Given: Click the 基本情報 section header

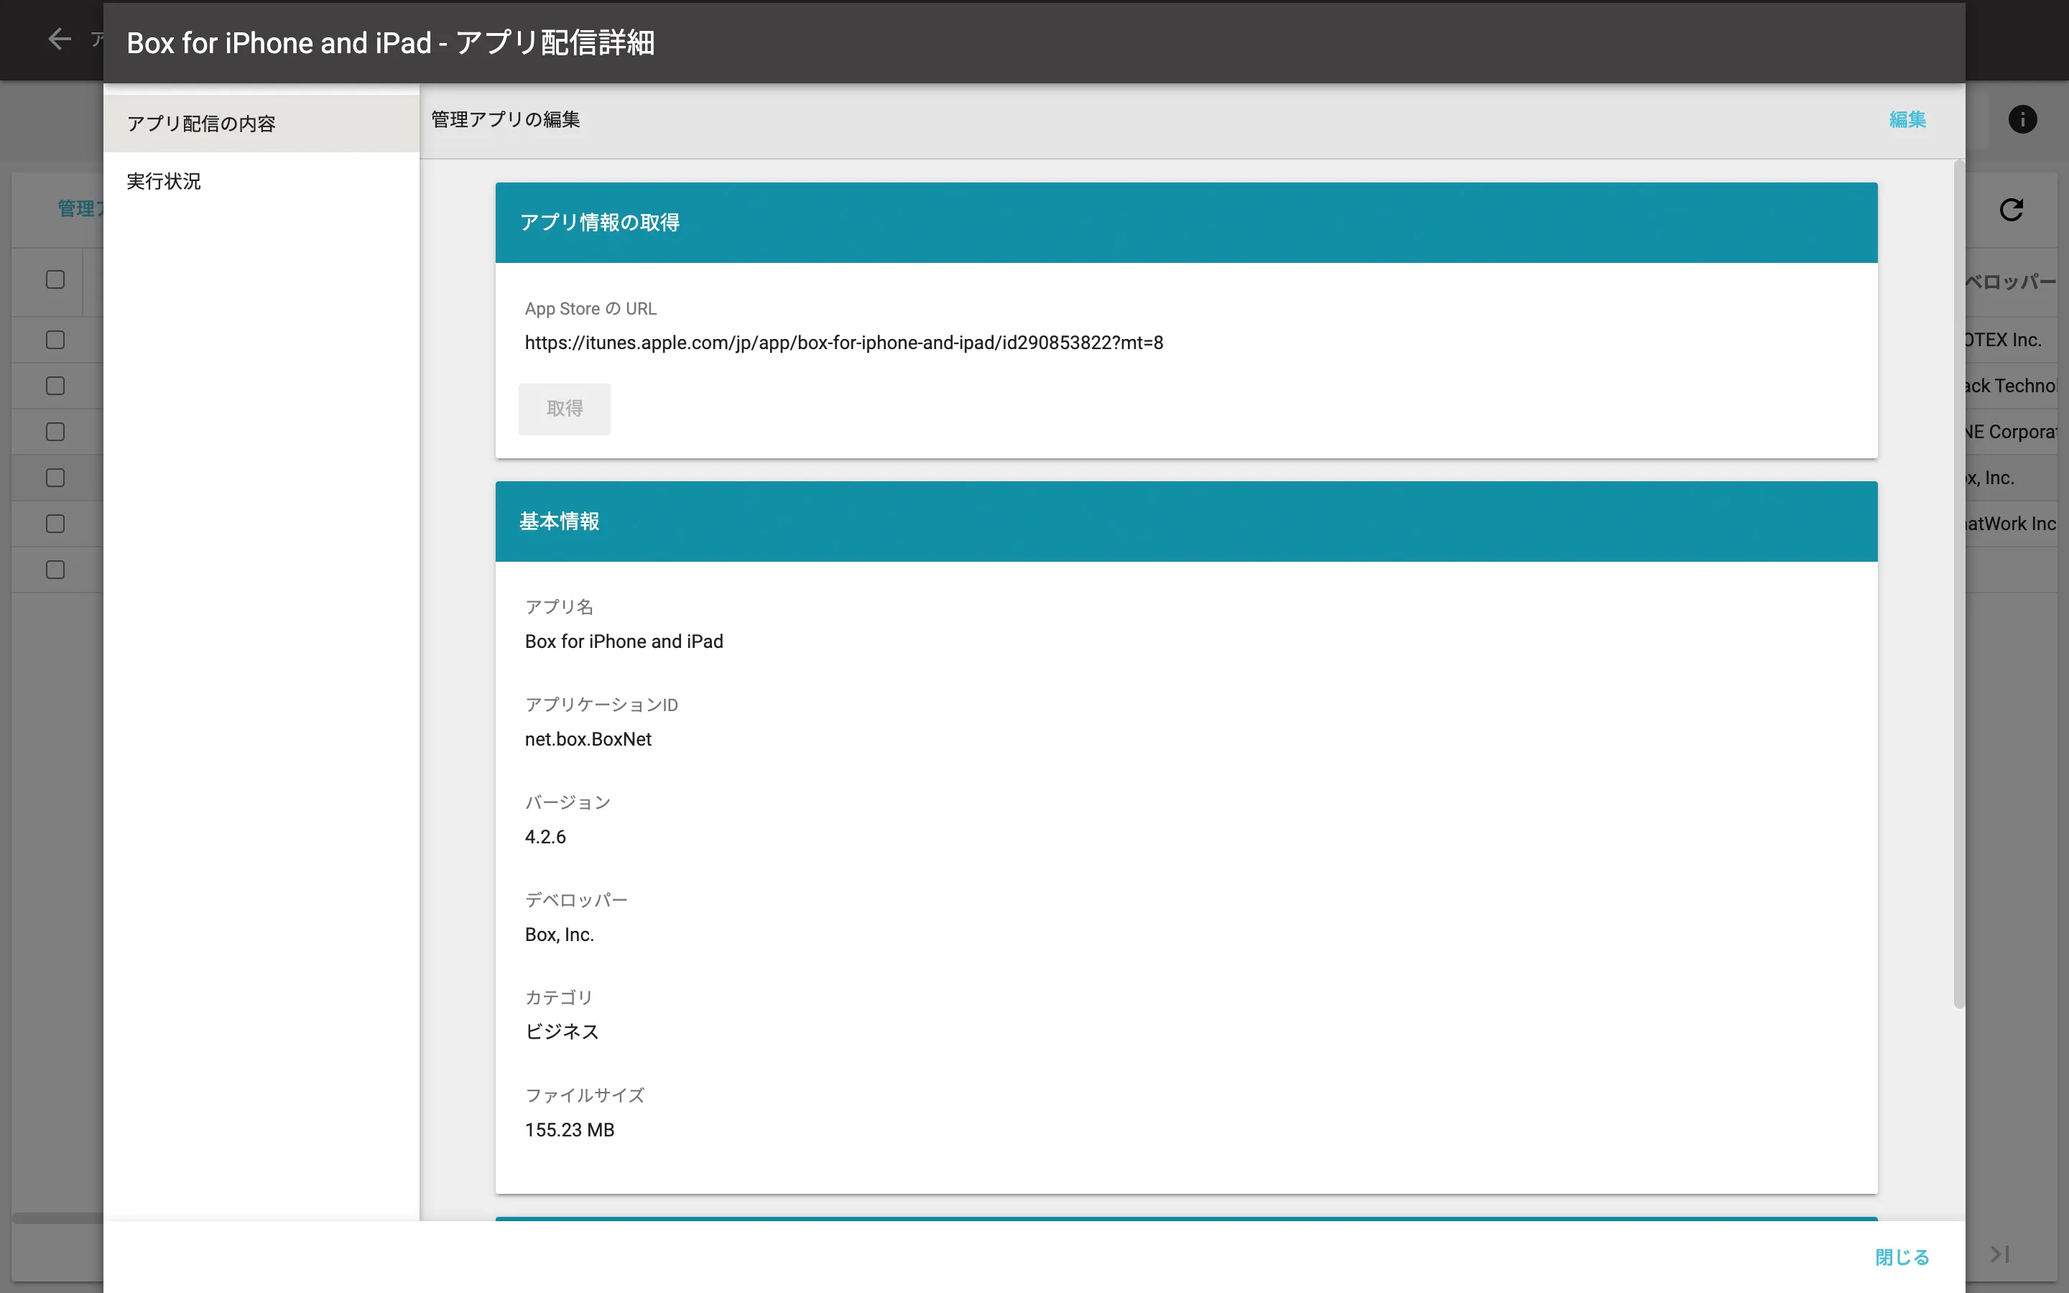Looking at the screenshot, I should click(1186, 522).
